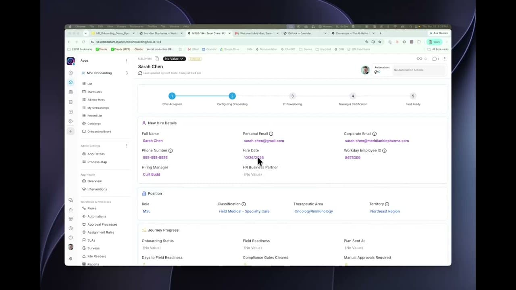516x290 pixels.
Task: Open Approval Processes in the sidebar
Action: point(102,224)
